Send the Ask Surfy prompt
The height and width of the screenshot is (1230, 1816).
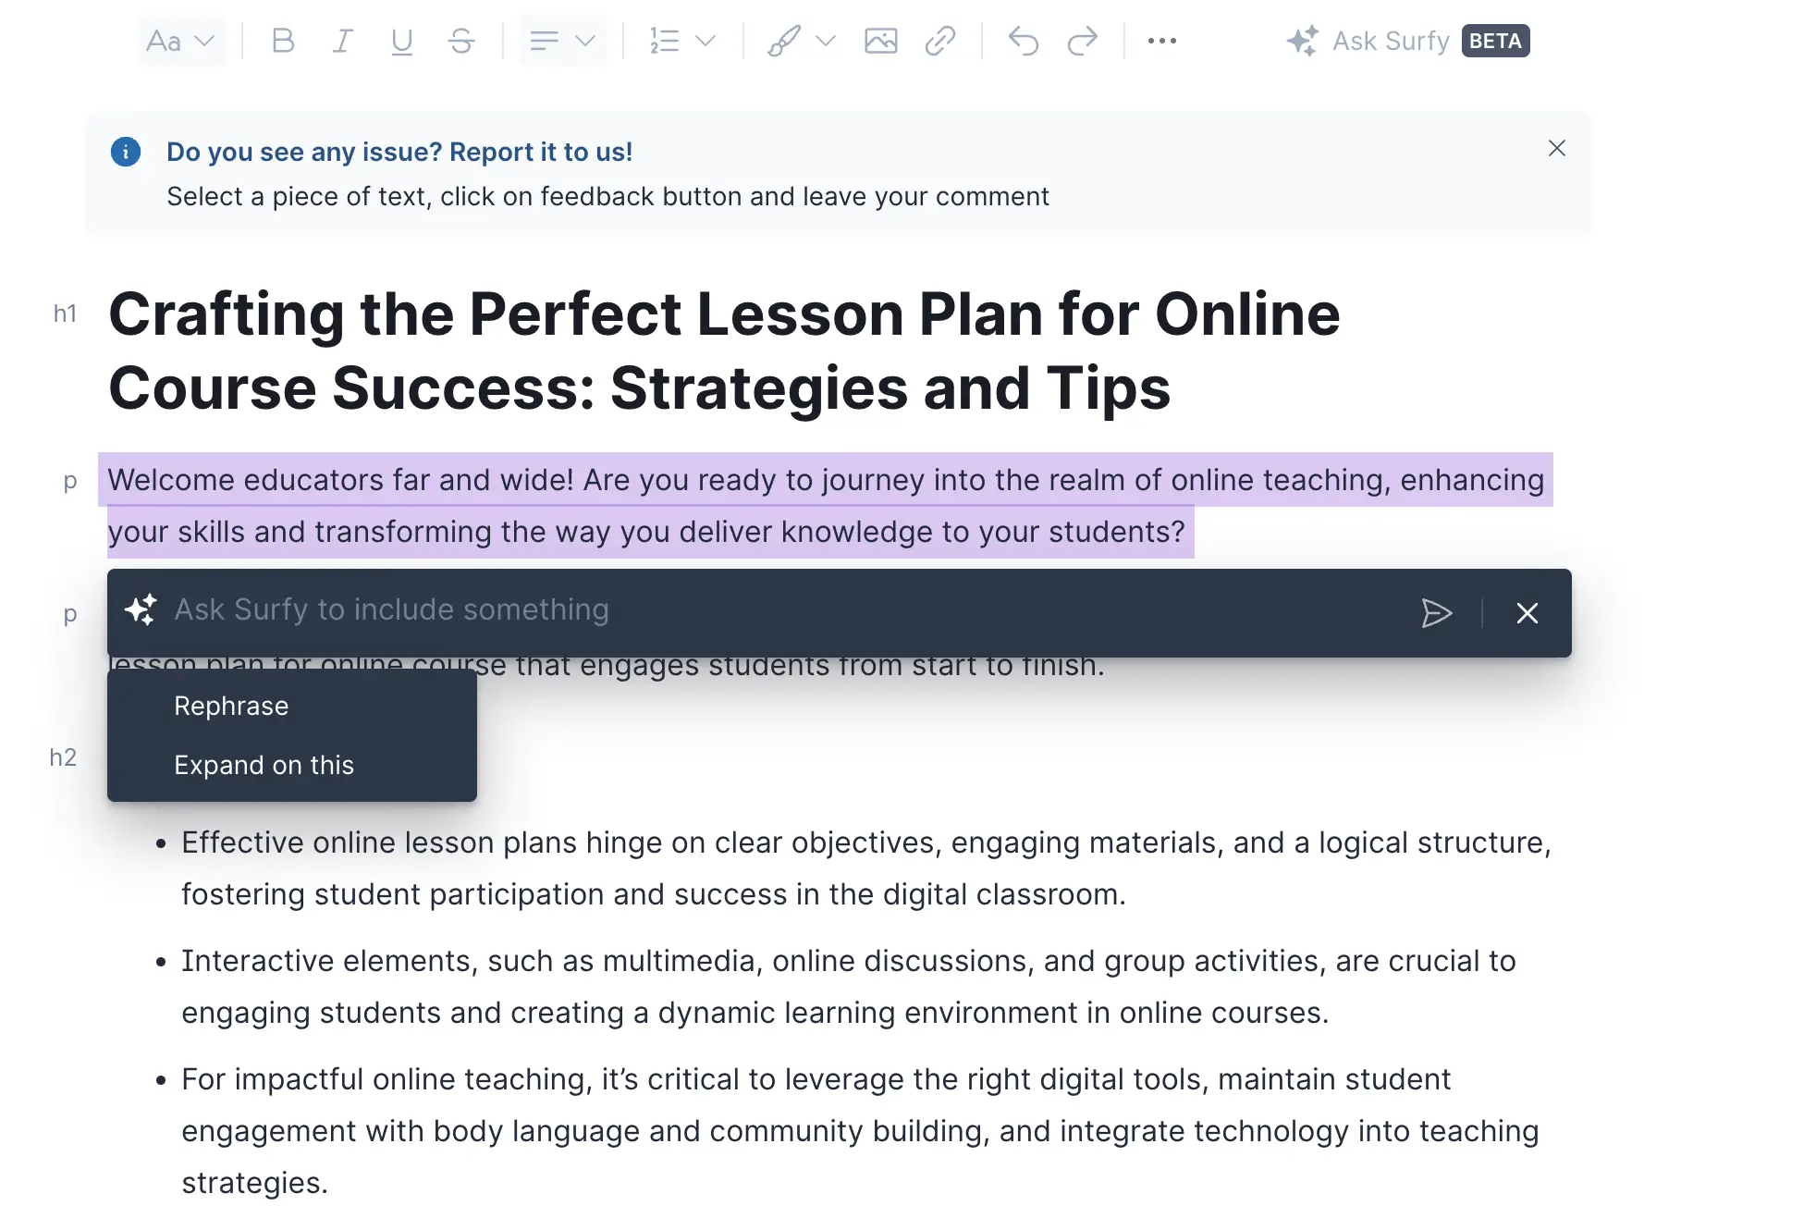pos(1436,613)
